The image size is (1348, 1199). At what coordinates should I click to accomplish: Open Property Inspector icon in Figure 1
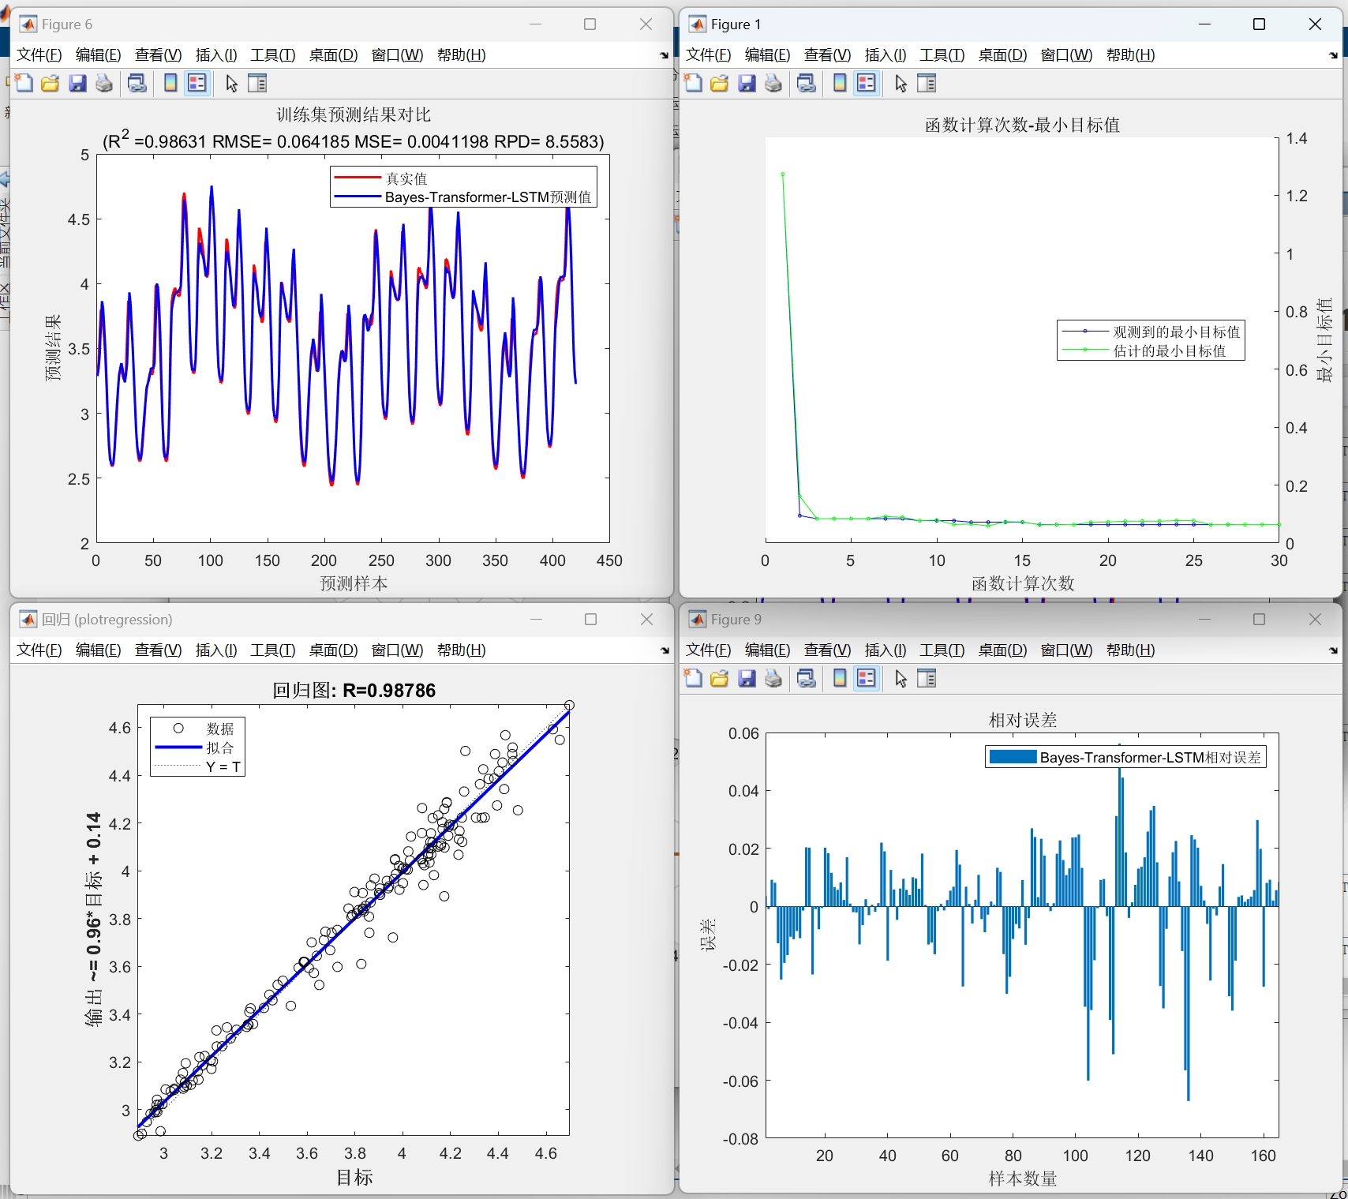click(x=927, y=83)
